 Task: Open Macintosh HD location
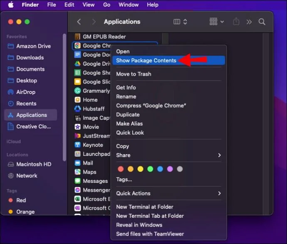coord(30,164)
